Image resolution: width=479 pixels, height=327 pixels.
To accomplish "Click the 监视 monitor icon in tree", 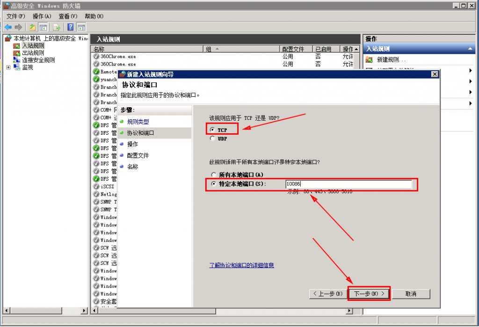I will click(x=16, y=67).
